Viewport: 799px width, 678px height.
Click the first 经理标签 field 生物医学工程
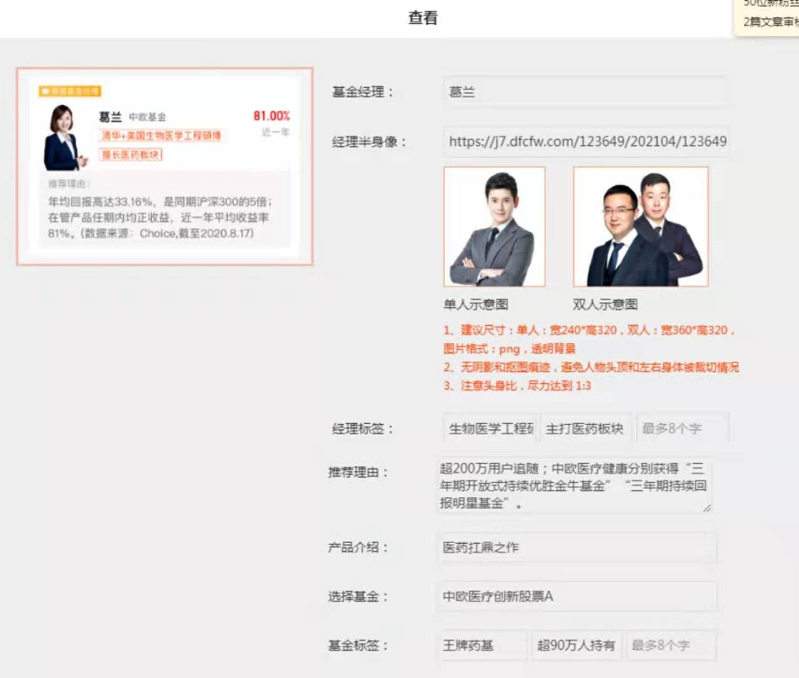click(x=490, y=428)
